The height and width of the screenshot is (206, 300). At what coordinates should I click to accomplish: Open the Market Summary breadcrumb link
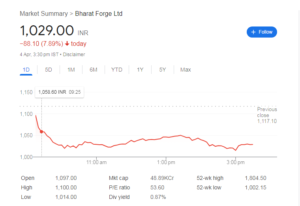(x=43, y=14)
